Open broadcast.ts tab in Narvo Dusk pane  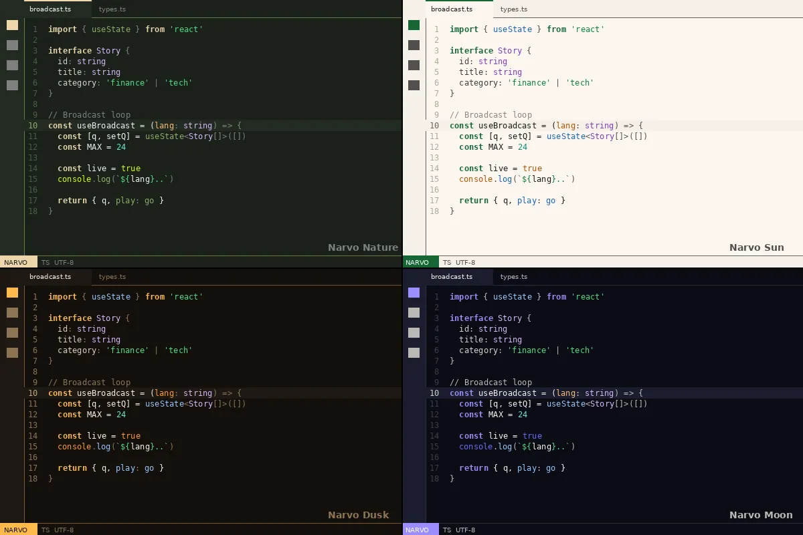click(58, 277)
